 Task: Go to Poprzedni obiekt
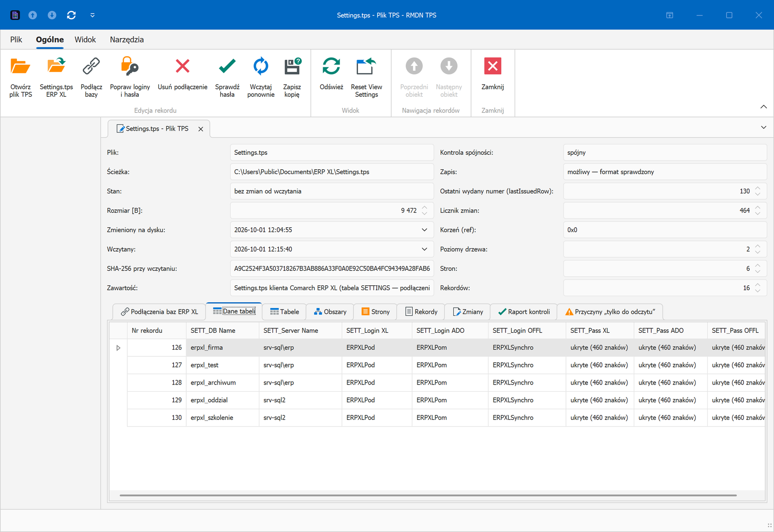pos(414,77)
